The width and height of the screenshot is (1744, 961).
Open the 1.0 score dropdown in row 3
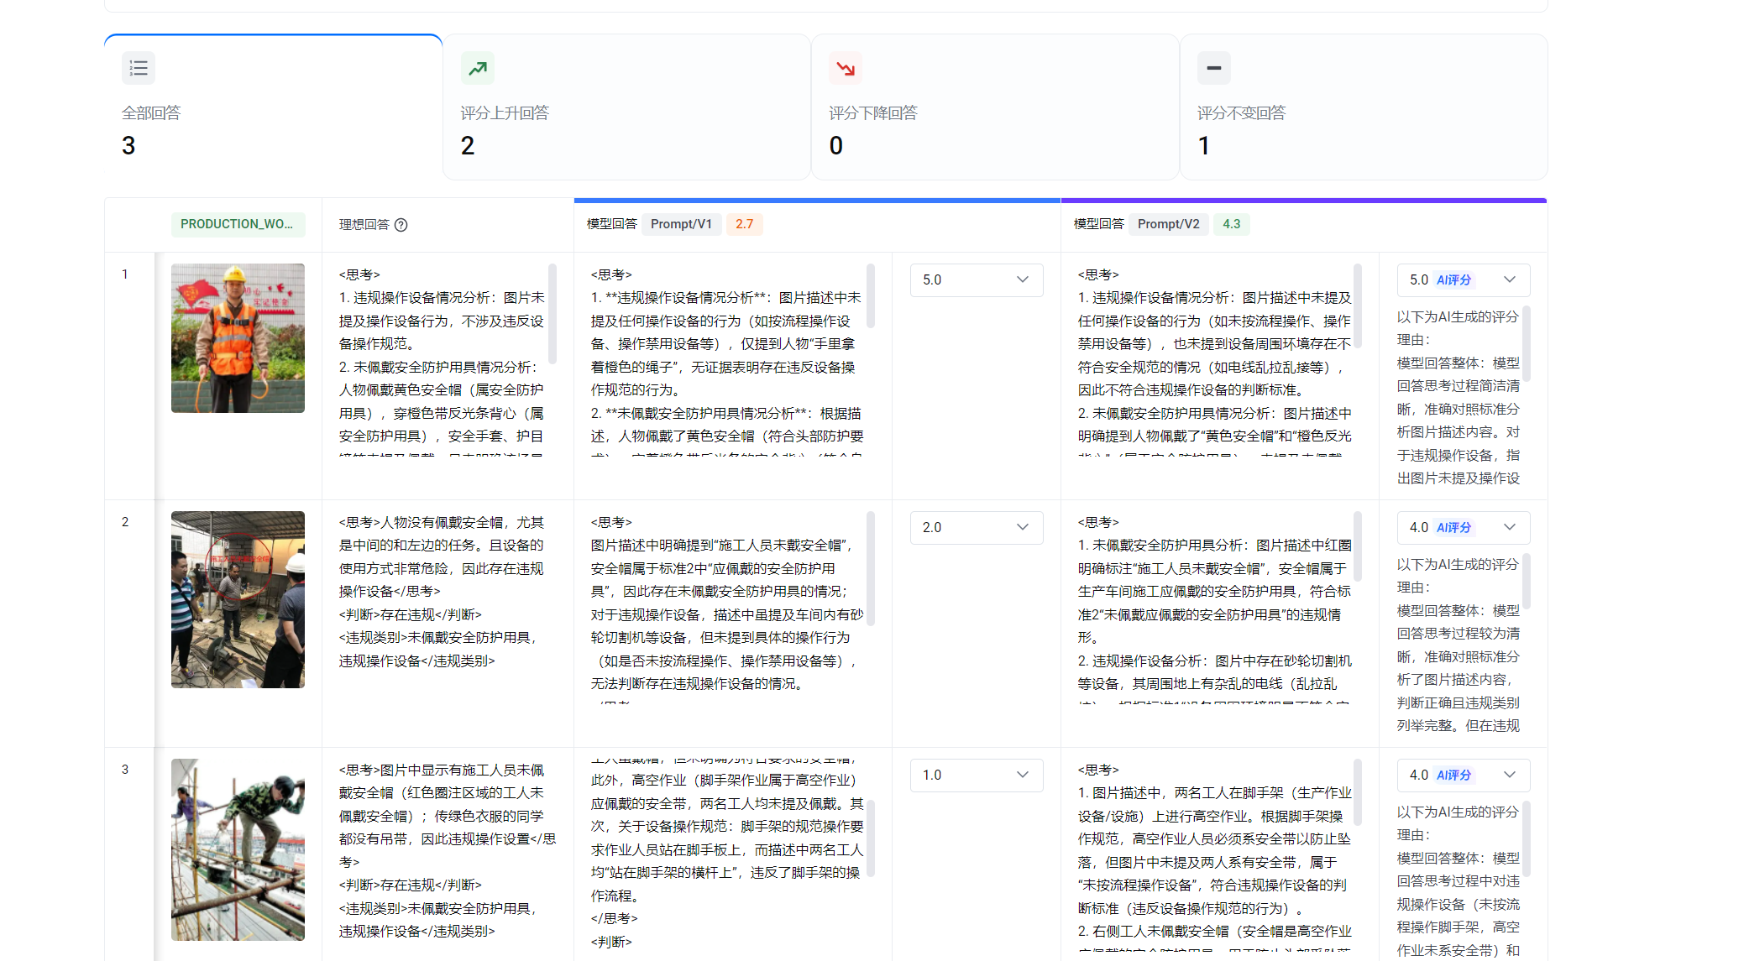pyautogui.click(x=976, y=776)
